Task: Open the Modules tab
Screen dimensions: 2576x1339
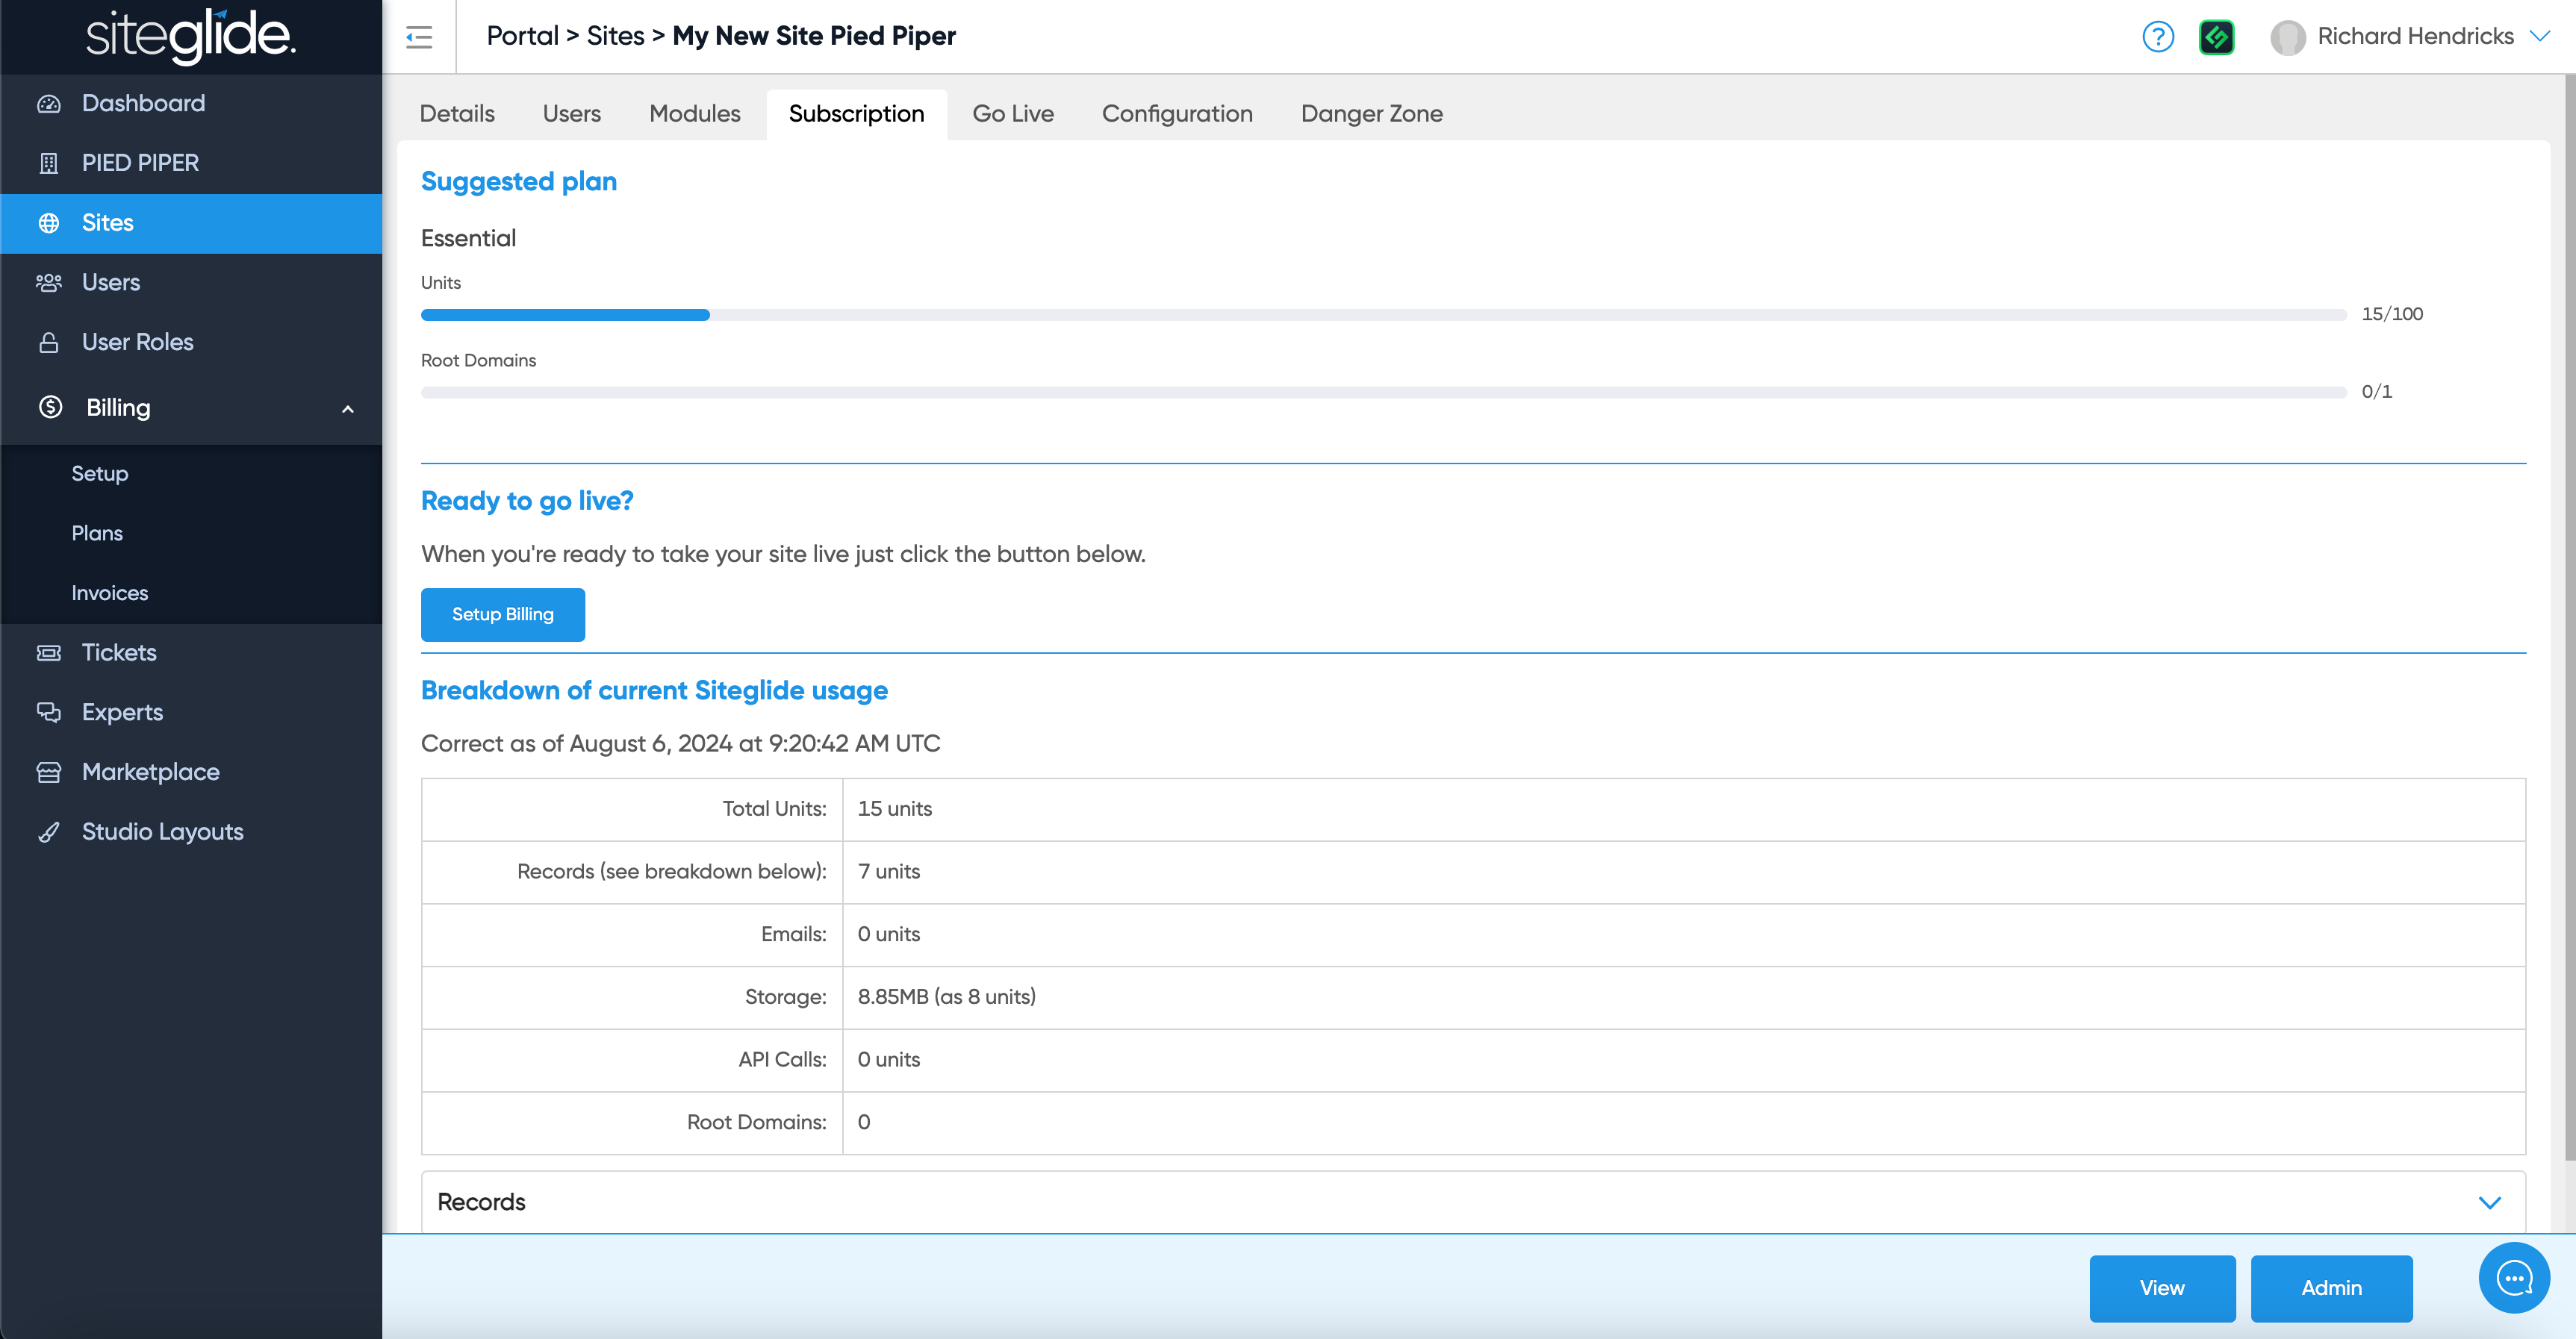Action: 695,114
